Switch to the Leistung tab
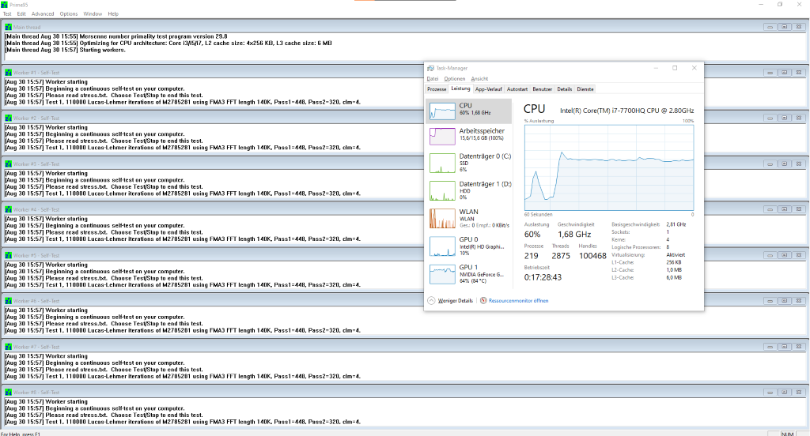The height and width of the screenshot is (436, 810). (x=460, y=88)
